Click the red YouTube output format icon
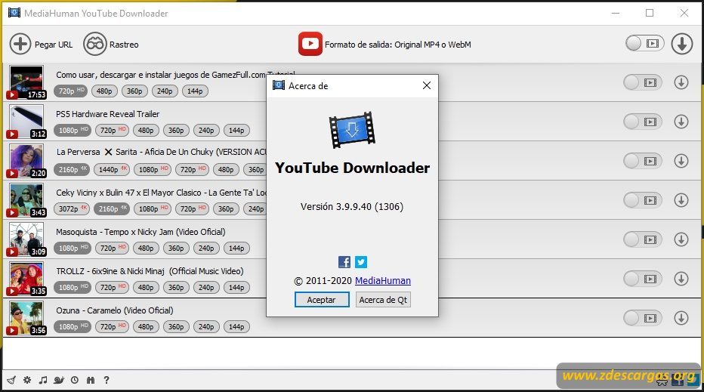Viewport: 704px width, 392px height. point(310,44)
